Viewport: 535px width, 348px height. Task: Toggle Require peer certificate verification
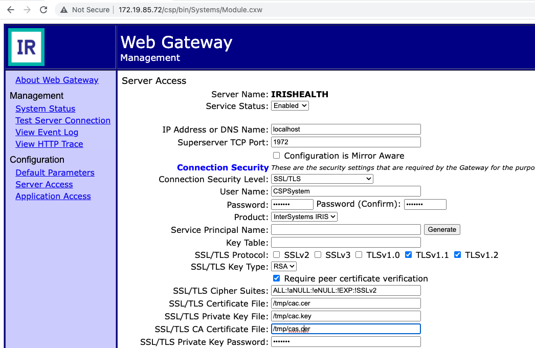pos(277,278)
